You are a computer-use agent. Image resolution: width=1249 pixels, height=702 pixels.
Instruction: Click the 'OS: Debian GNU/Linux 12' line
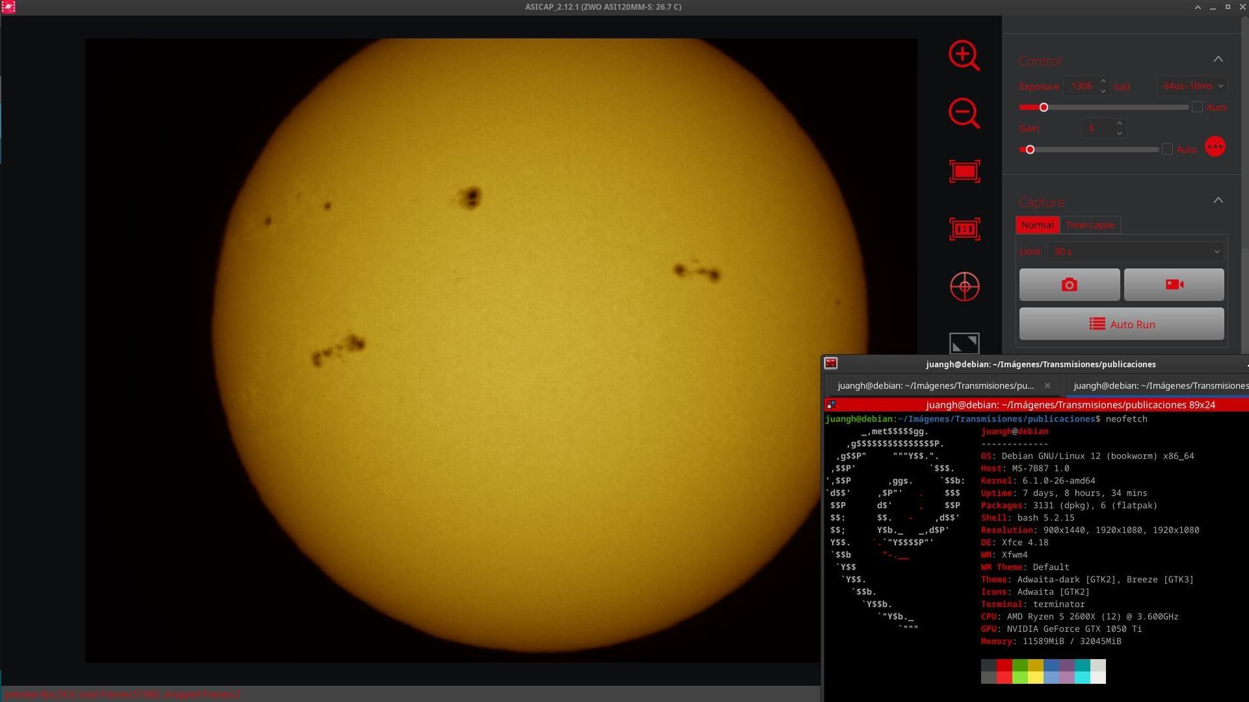pos(1087,456)
